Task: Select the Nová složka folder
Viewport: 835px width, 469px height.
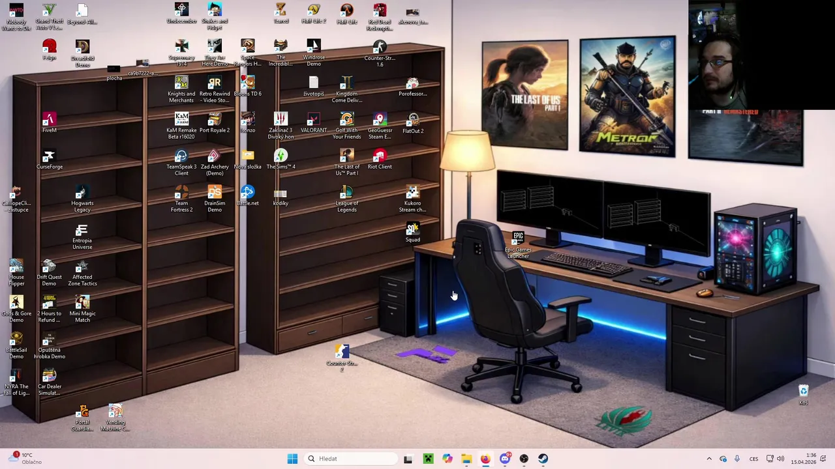Action: tap(247, 160)
